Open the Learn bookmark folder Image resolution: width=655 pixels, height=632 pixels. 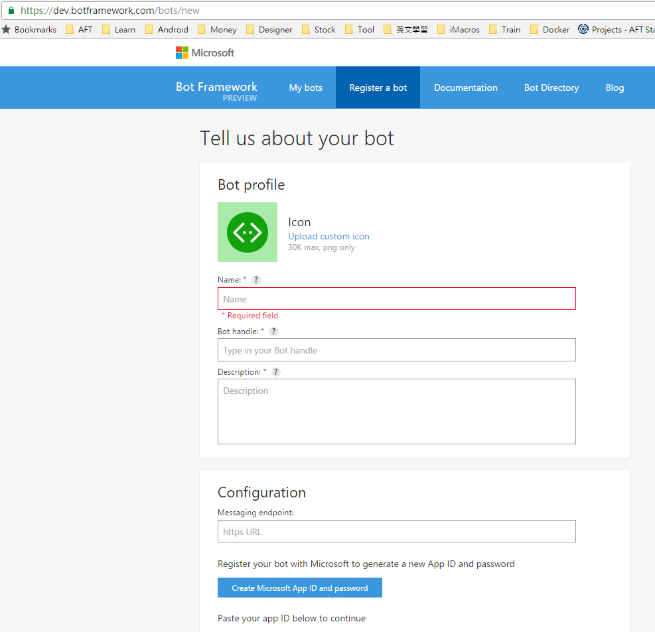pos(119,29)
